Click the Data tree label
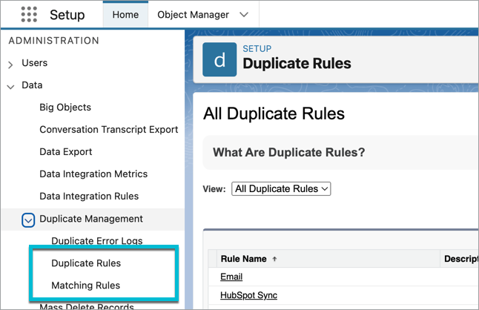 pyautogui.click(x=32, y=85)
